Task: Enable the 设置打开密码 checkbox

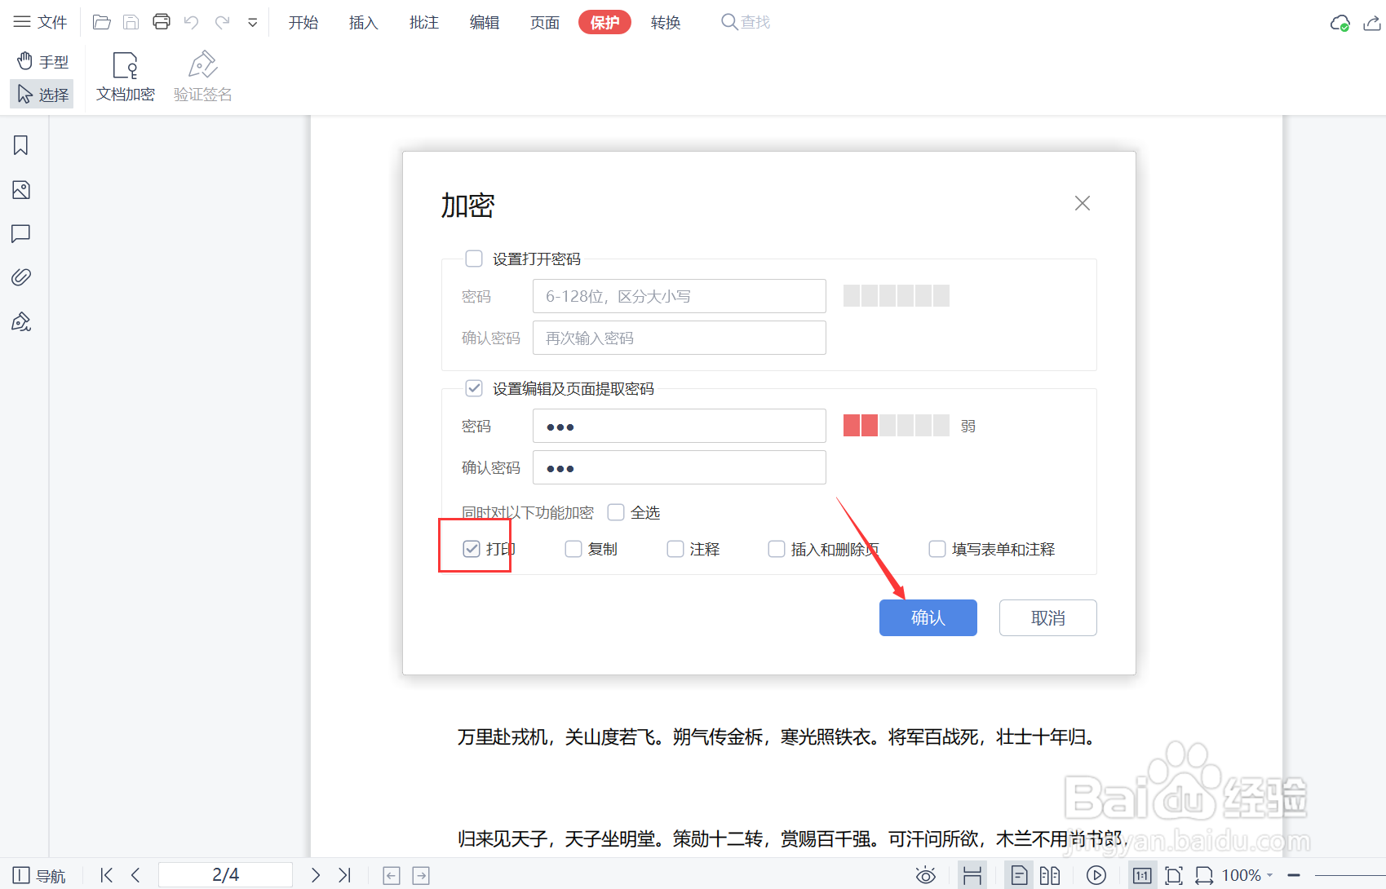Action: tap(474, 258)
